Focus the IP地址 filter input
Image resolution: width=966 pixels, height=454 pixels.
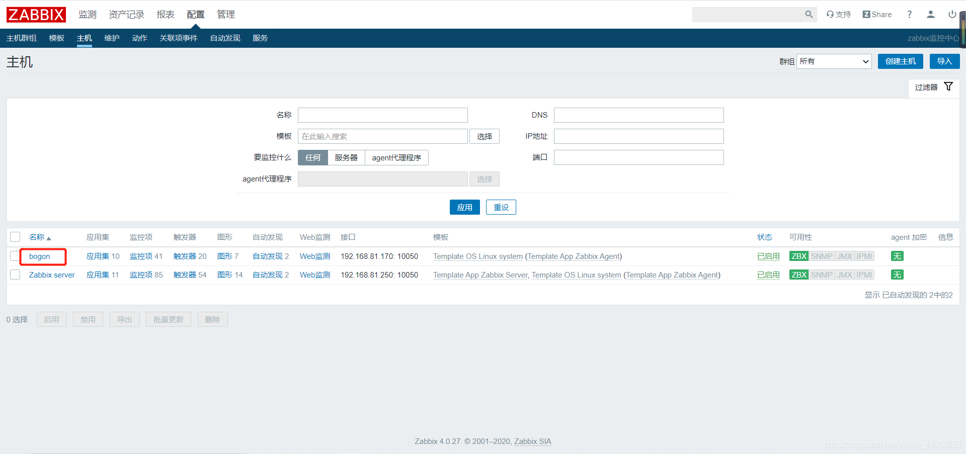tap(639, 136)
